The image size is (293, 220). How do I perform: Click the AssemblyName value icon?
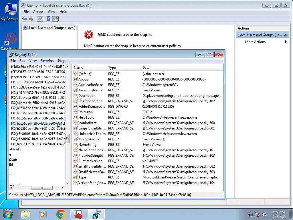click(76, 90)
